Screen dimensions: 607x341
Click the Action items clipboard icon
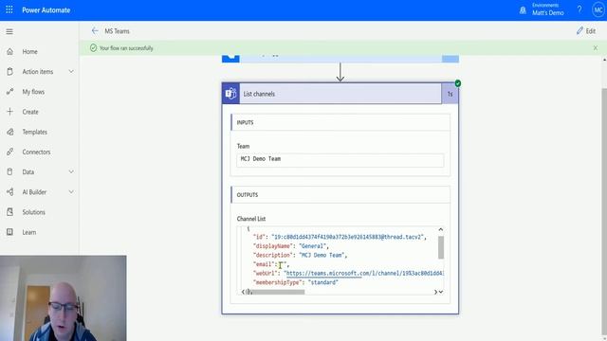tap(10, 72)
